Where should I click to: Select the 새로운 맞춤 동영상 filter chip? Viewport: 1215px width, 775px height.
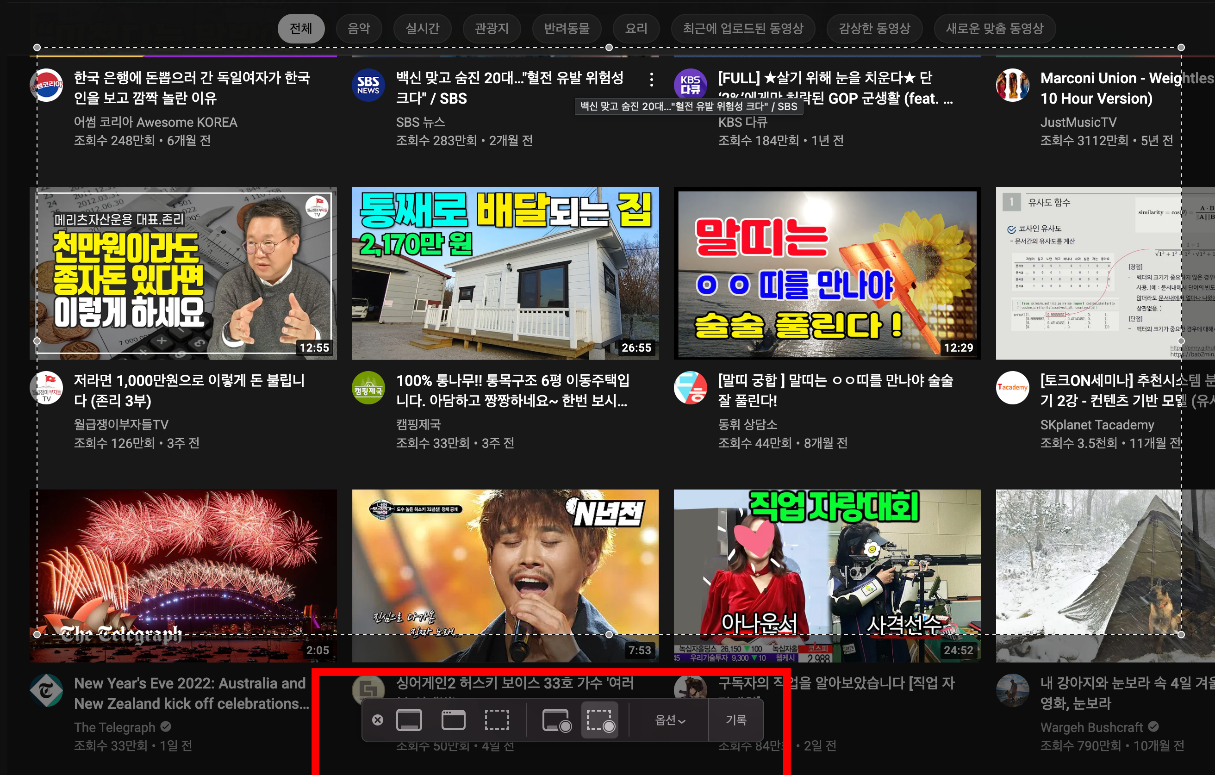tap(994, 28)
